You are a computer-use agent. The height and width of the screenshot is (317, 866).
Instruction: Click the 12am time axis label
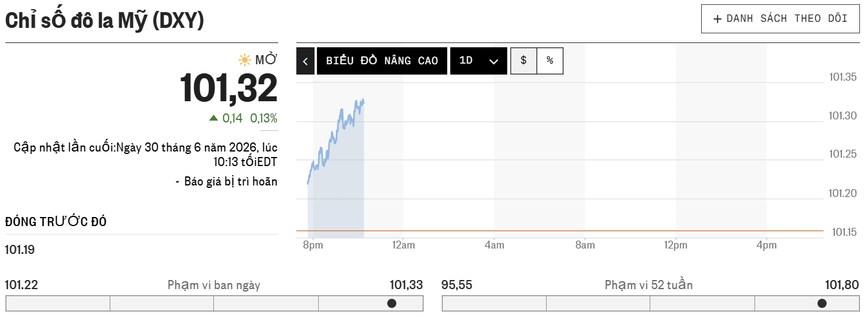pos(404,245)
